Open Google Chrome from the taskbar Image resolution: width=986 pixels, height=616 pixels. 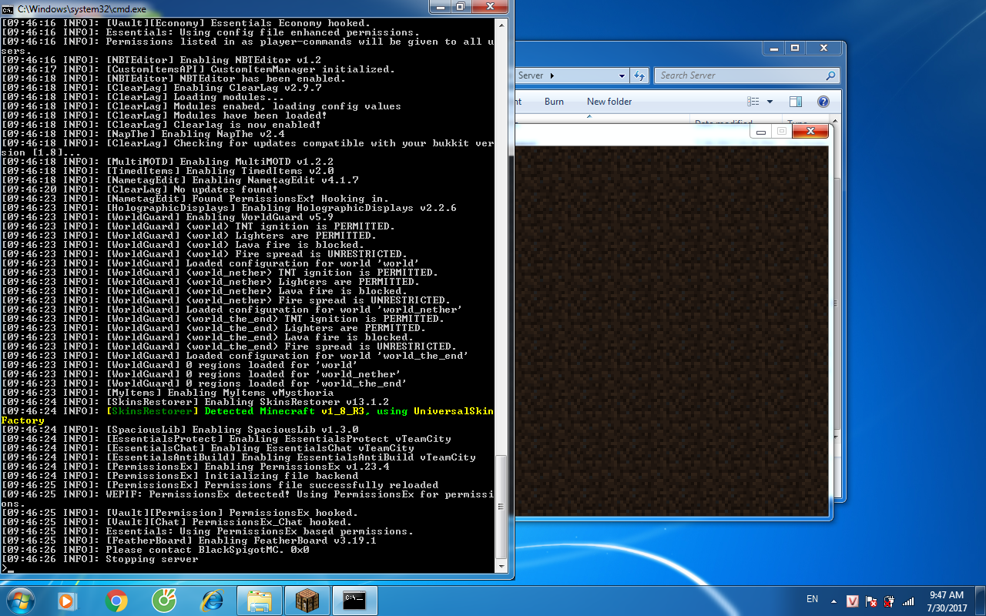(x=116, y=600)
